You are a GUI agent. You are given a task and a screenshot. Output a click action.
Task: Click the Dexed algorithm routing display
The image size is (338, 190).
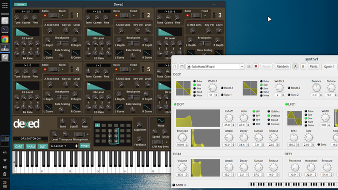(113, 134)
